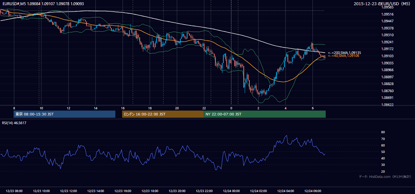The width and height of the screenshot is (415, 194).
Task: Click hour tick 22 under price chart
Action: pyautogui.click(x=204, y=108)
